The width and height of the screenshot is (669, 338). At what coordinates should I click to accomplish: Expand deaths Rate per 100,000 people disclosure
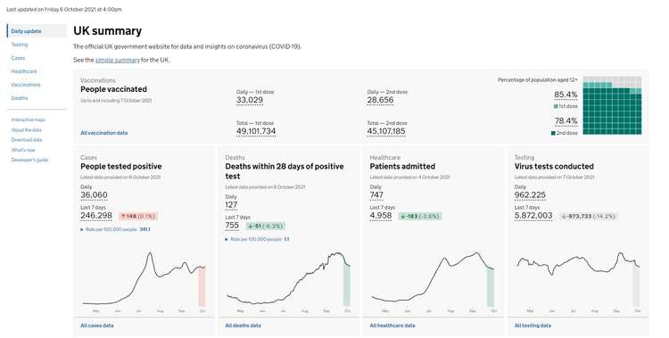click(x=257, y=239)
